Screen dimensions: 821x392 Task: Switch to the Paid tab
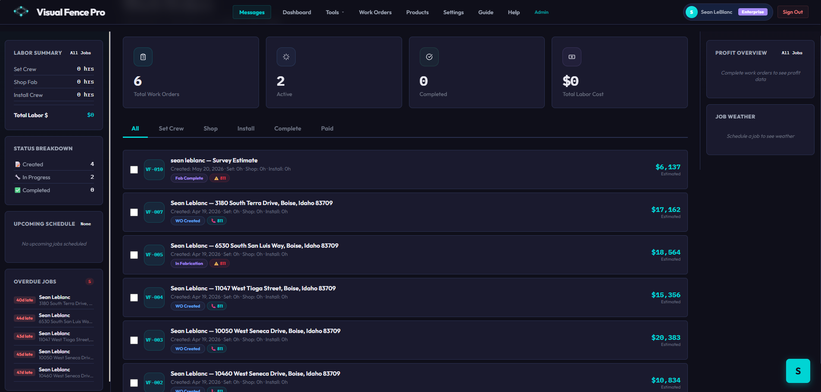point(327,129)
